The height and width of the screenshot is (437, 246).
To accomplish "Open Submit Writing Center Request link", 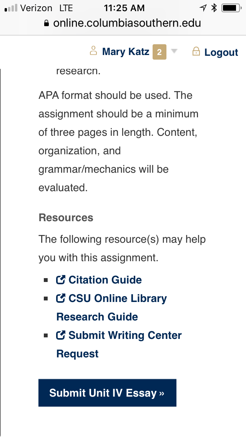I will pyautogui.click(x=119, y=344).
